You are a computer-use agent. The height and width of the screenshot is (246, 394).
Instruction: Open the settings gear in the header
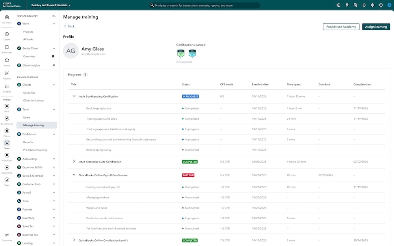pos(372,5)
